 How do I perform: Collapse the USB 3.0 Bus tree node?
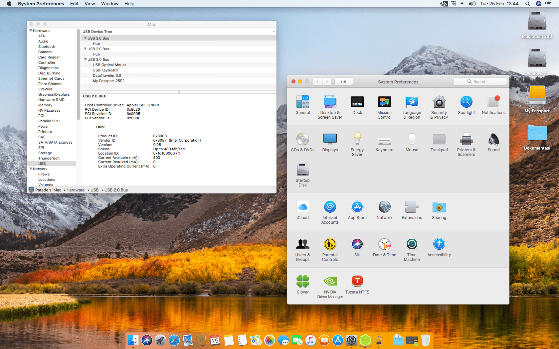point(86,59)
